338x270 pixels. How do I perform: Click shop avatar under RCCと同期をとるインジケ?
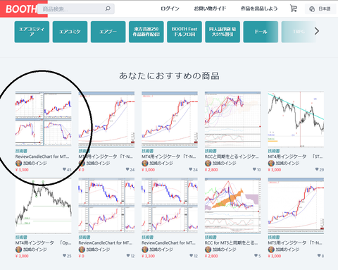pos(208,163)
